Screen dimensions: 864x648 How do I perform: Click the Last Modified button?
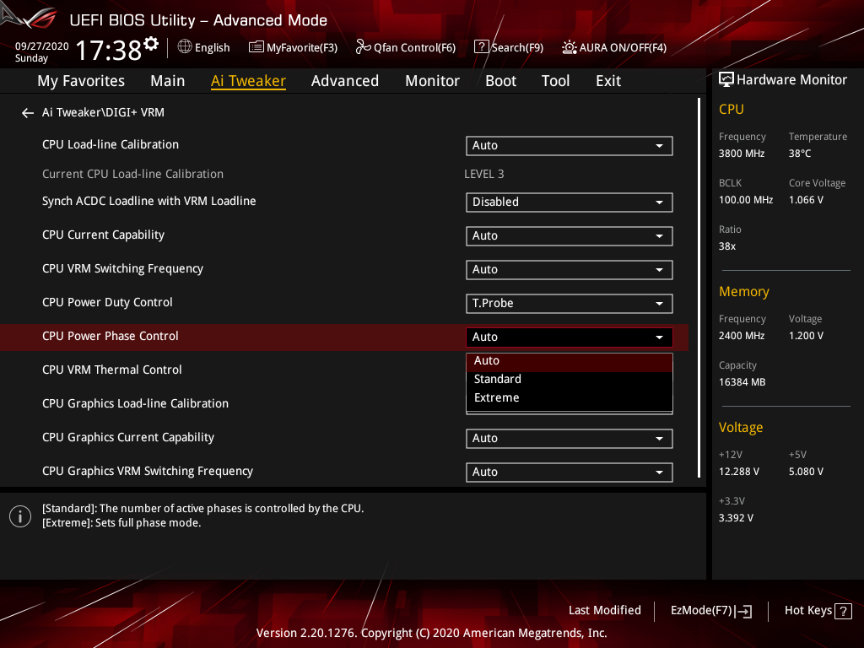tap(604, 610)
